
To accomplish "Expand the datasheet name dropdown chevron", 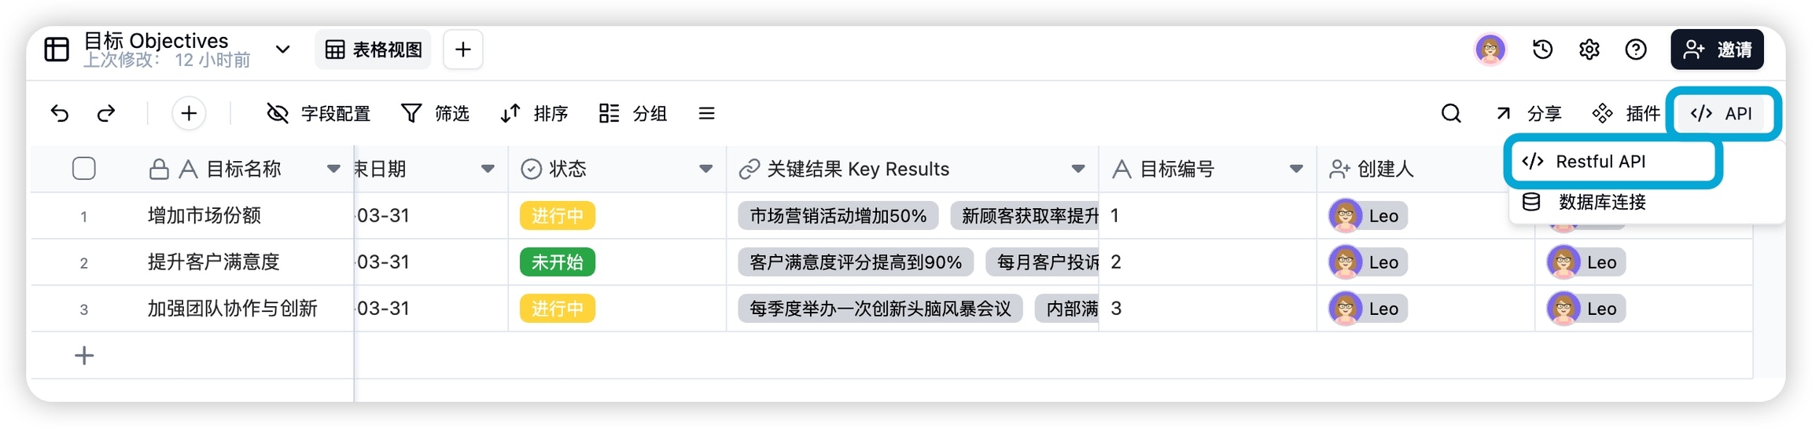I will pyautogui.click(x=282, y=49).
